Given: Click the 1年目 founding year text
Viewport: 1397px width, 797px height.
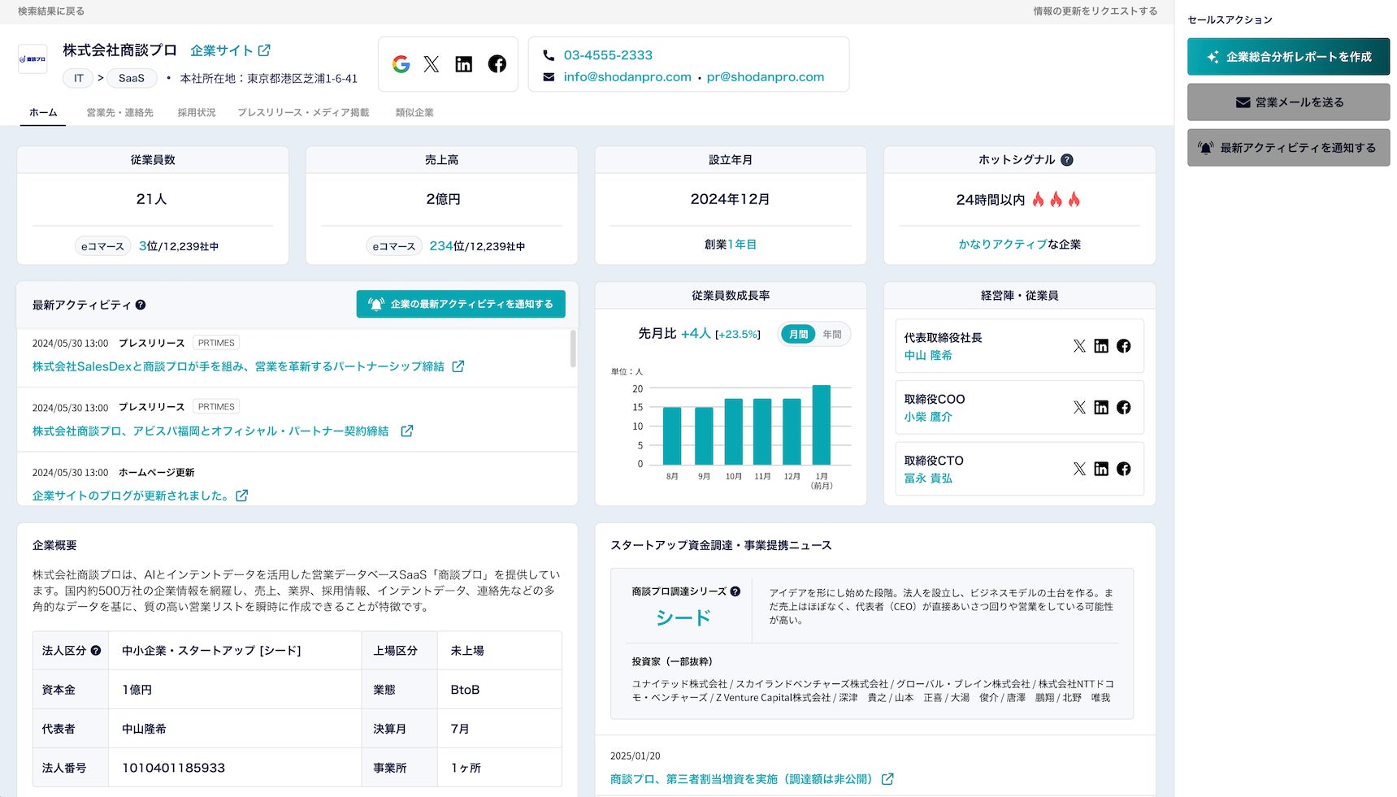Looking at the screenshot, I should [x=742, y=245].
